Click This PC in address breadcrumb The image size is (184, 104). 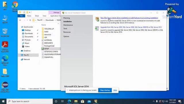(x=40, y=20)
